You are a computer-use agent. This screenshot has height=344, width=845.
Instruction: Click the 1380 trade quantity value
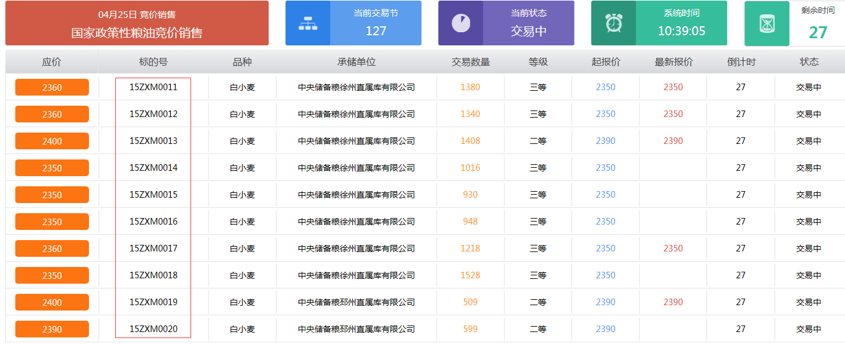tap(471, 87)
